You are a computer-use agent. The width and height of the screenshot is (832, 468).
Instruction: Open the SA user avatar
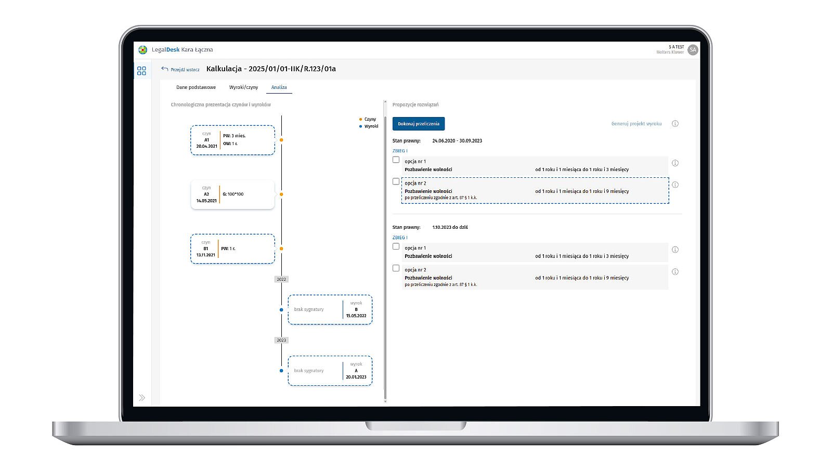692,50
